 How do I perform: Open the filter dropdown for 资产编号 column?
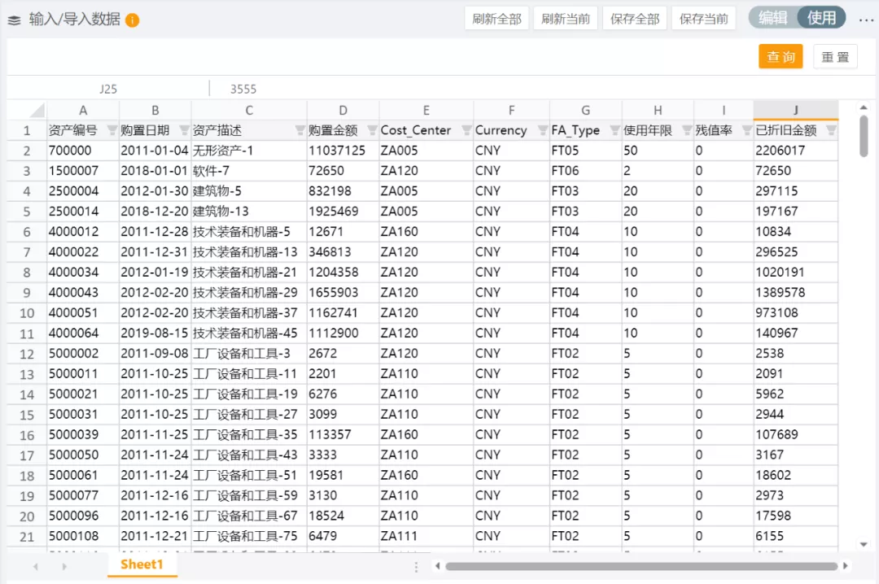click(x=112, y=130)
